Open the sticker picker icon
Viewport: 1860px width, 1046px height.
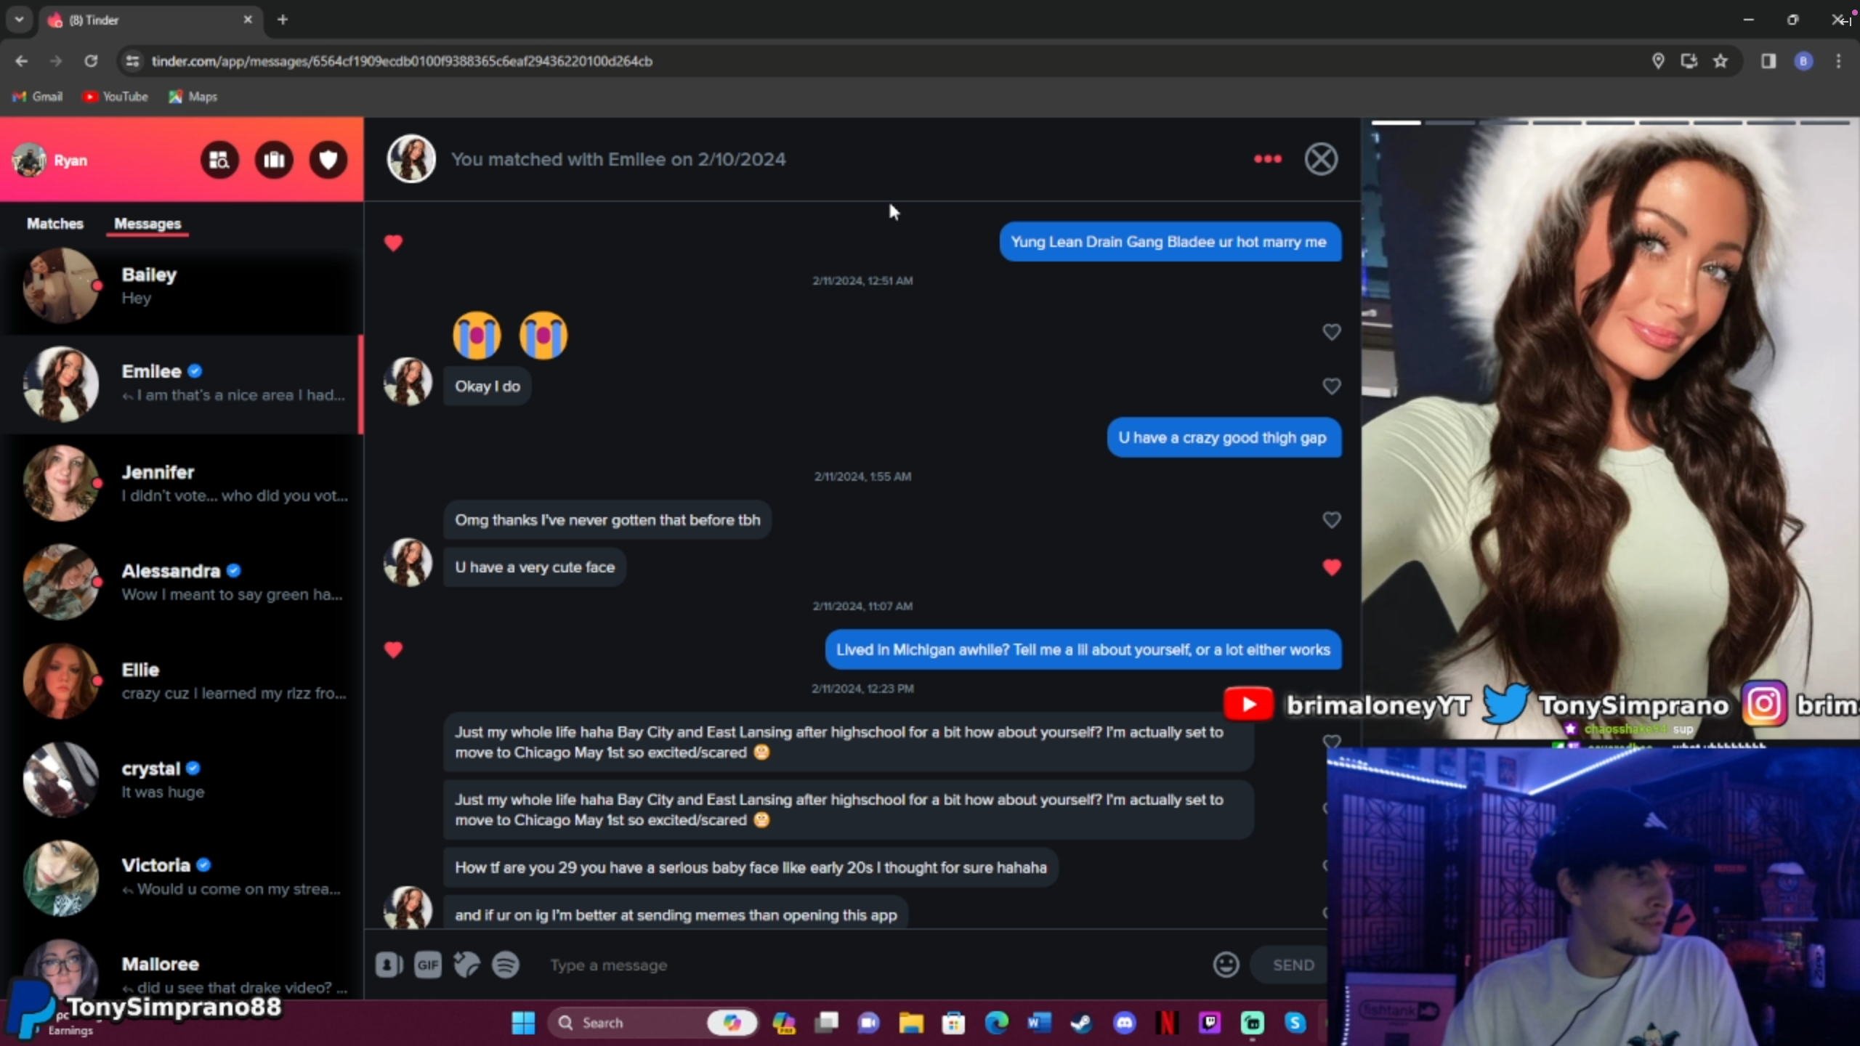pos(466,965)
